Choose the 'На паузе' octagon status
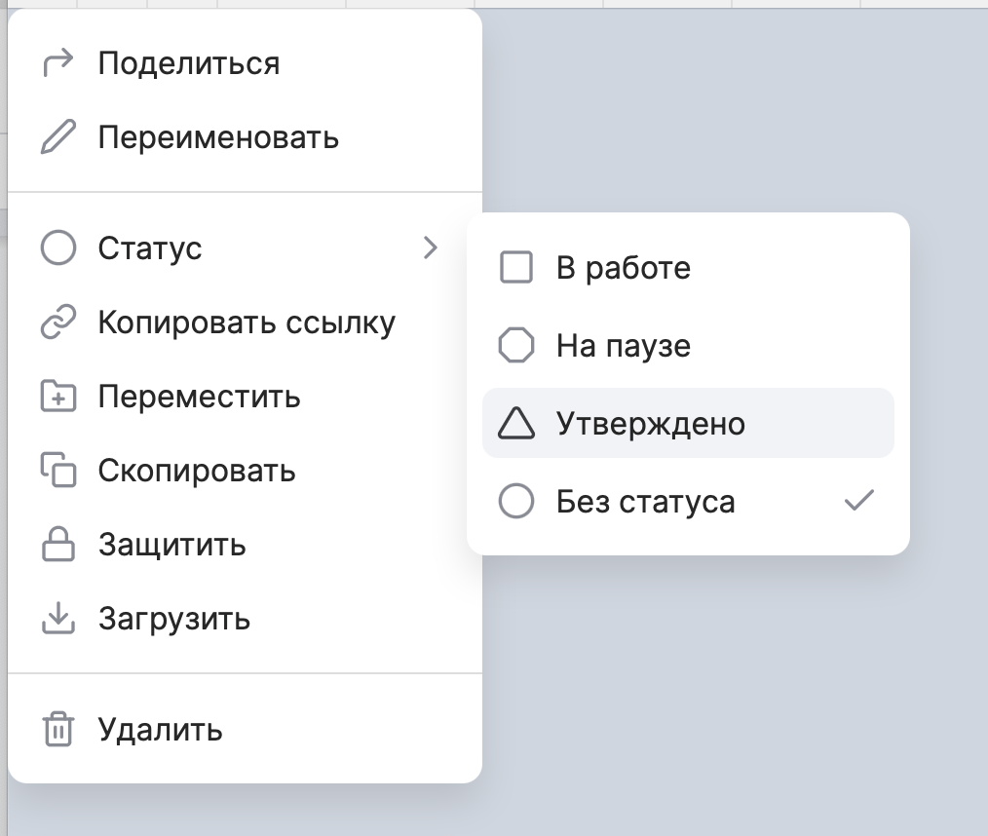The height and width of the screenshot is (836, 988). (x=623, y=345)
